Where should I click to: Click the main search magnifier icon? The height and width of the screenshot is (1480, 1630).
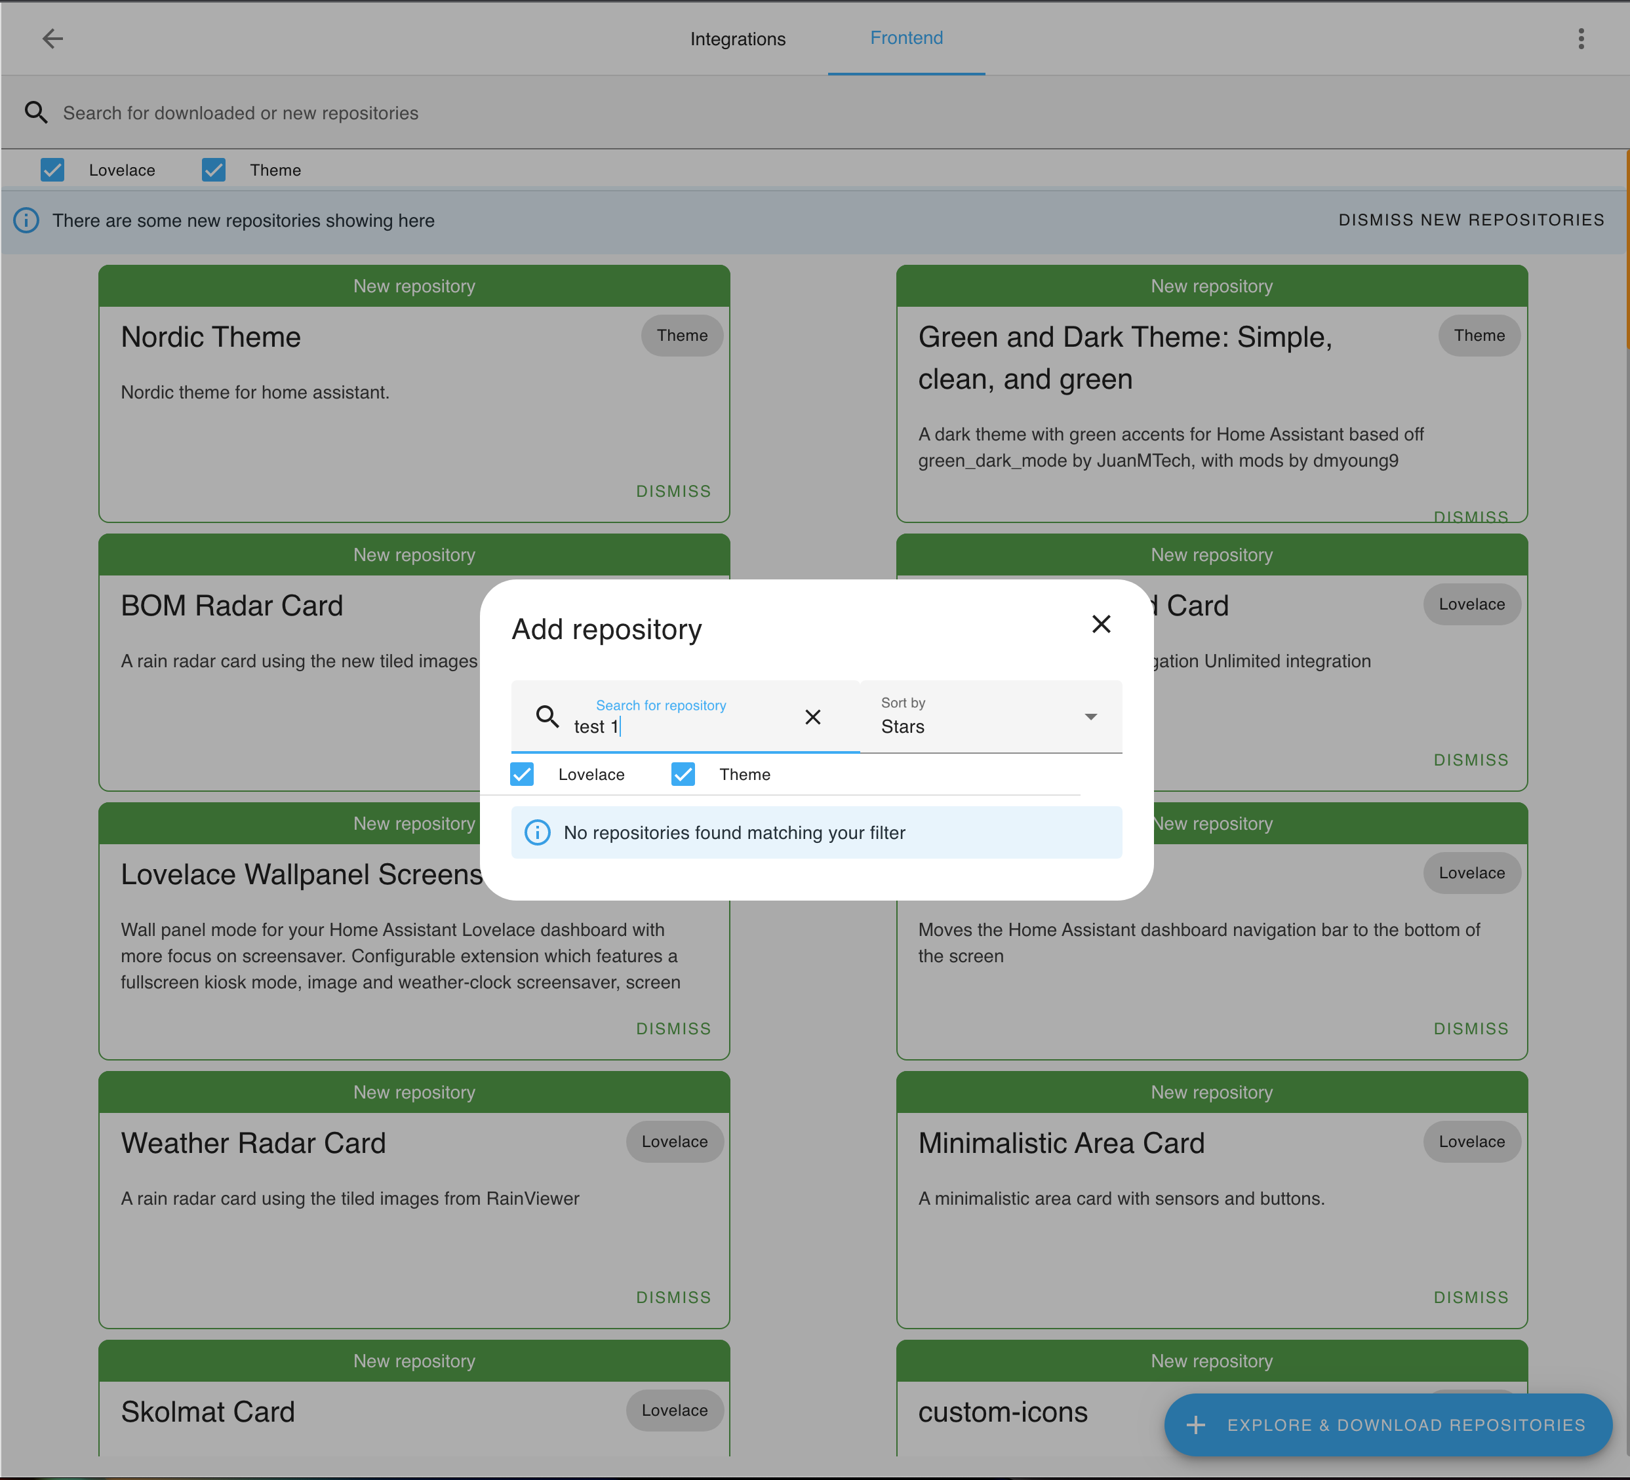click(35, 112)
